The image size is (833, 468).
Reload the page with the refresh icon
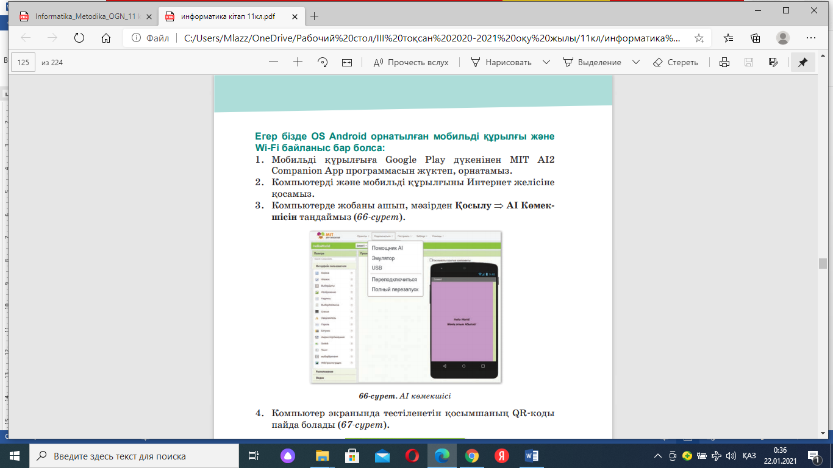tap(79, 38)
